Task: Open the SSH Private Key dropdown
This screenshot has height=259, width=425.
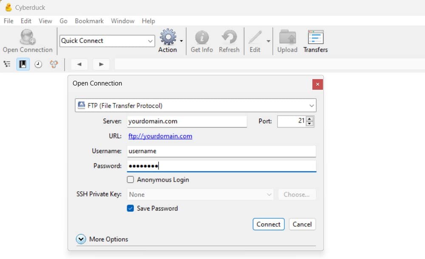Action: (x=200, y=194)
